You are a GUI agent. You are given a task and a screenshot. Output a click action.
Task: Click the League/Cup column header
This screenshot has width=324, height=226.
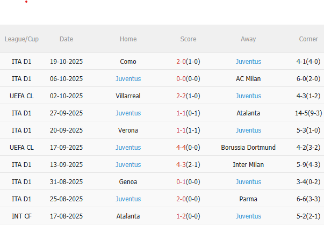[21, 39]
